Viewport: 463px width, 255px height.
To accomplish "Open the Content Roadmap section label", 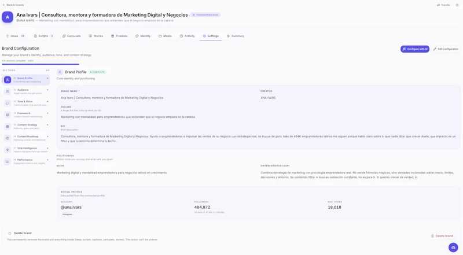I will (x=28, y=136).
